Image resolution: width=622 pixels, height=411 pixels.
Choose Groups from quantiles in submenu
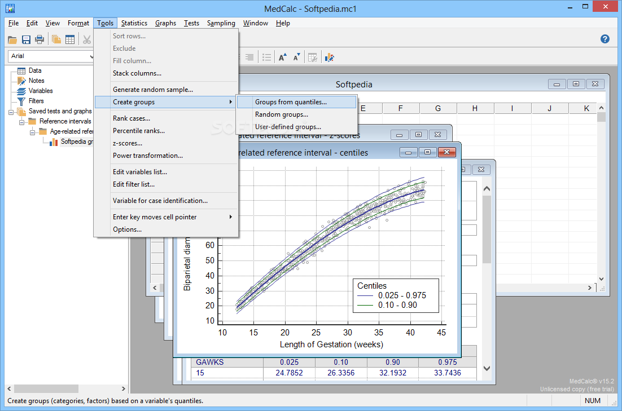(x=296, y=102)
